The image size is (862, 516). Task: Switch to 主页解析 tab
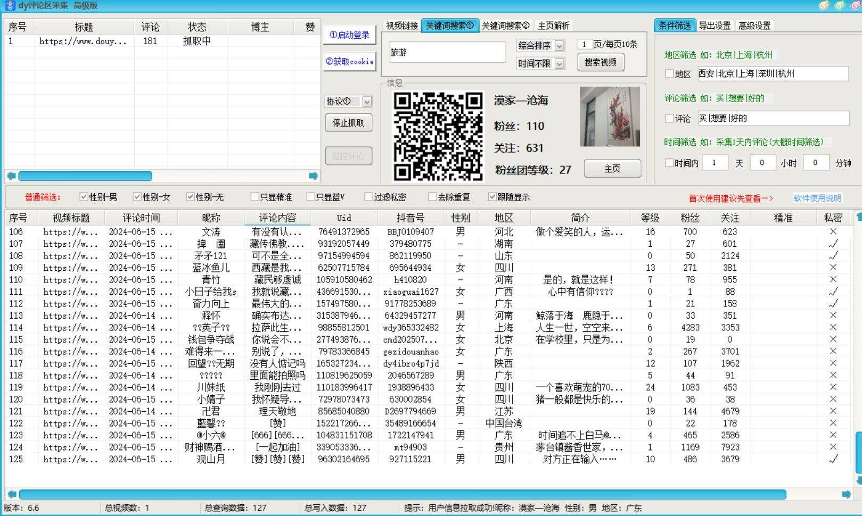pyautogui.click(x=553, y=26)
